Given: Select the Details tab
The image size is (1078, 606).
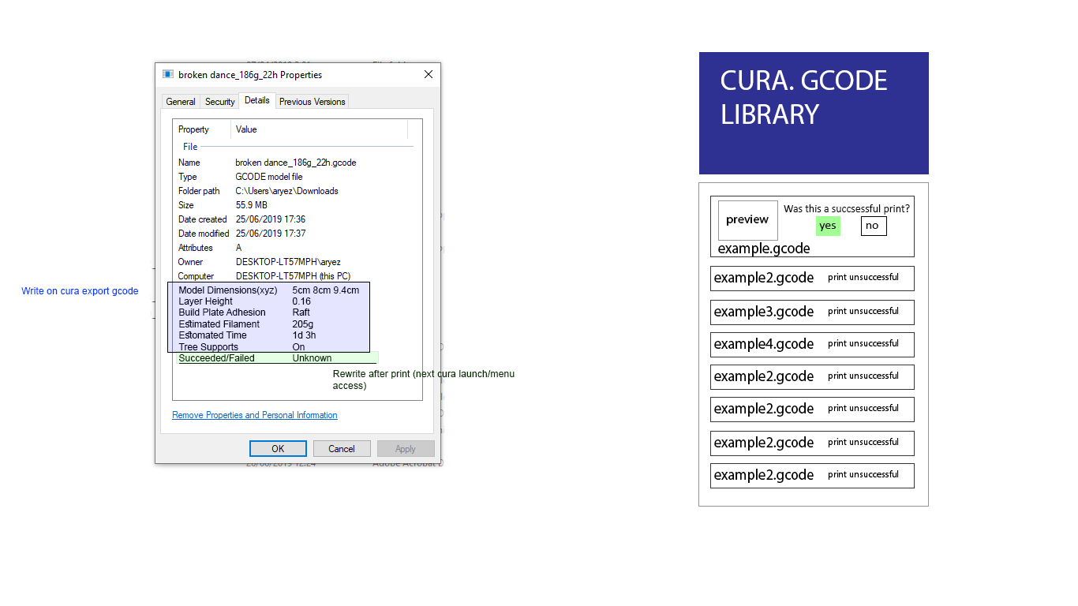Looking at the screenshot, I should click(x=256, y=100).
